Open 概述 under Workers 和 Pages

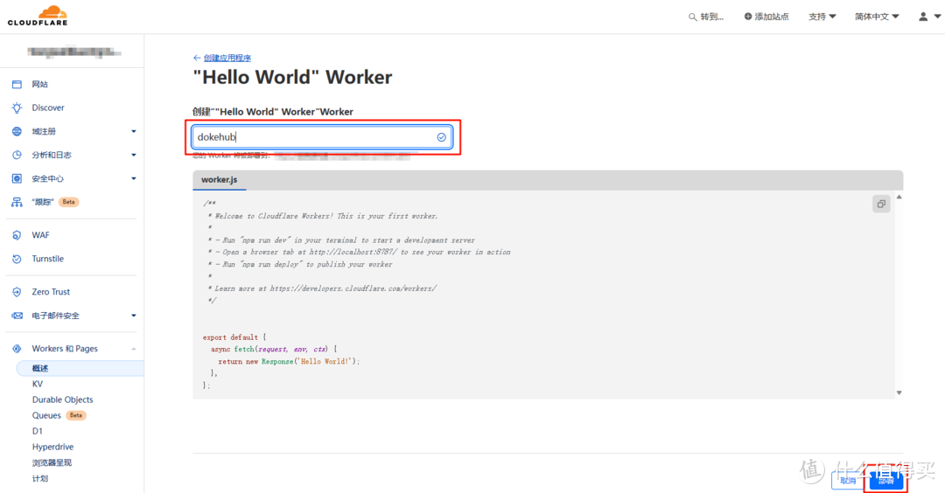80,368
